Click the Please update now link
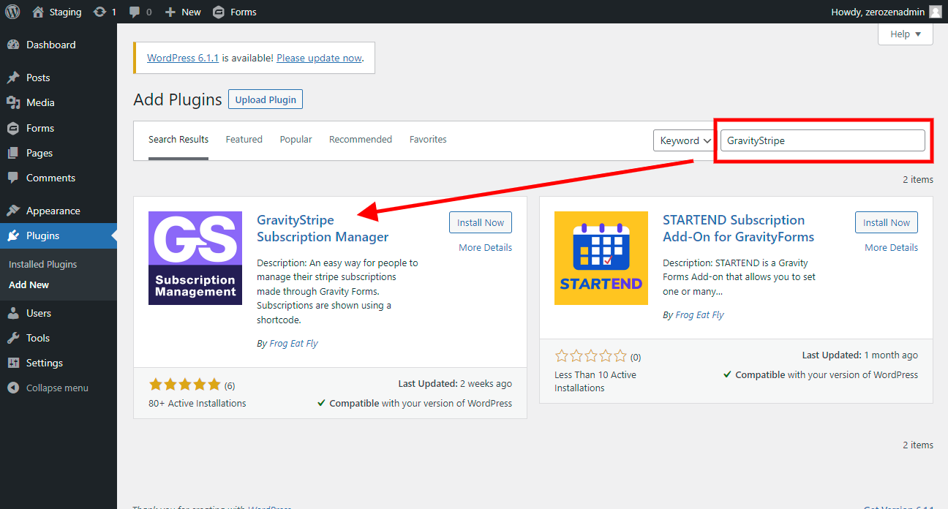Image resolution: width=948 pixels, height=509 pixels. click(320, 58)
